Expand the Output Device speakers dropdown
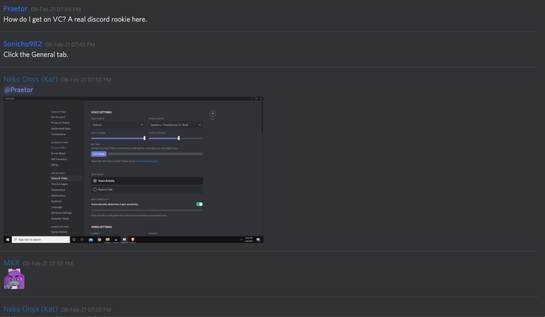Screen dimensions: 545x317 click(175, 125)
